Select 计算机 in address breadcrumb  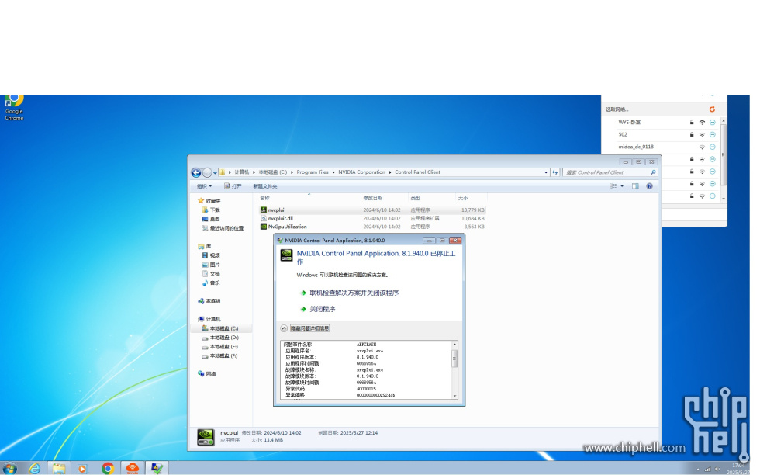(241, 172)
